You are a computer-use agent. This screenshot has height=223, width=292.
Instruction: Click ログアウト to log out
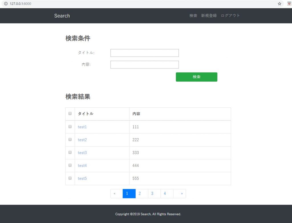coord(230,16)
